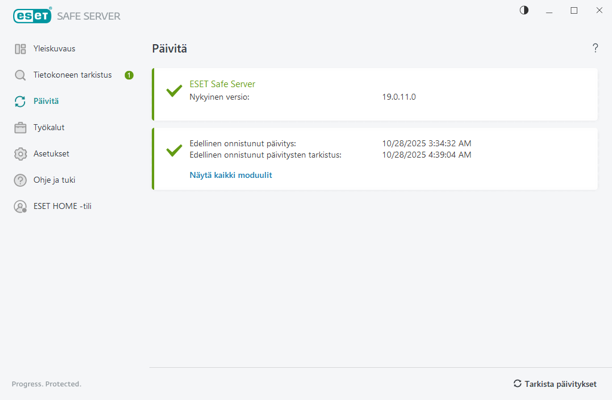Open the Yleiskuvaus menu item
The height and width of the screenshot is (400, 612).
tap(54, 49)
